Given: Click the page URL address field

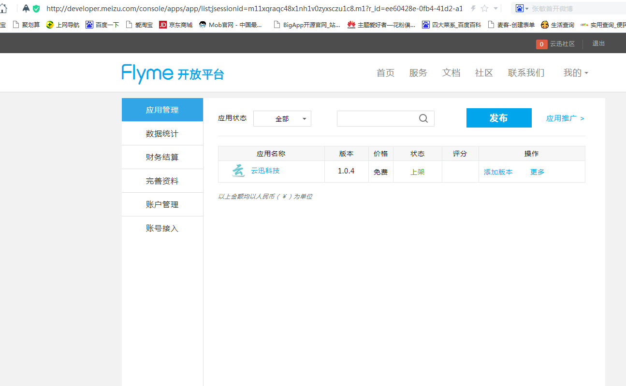Looking at the screenshot, I should coord(254,8).
